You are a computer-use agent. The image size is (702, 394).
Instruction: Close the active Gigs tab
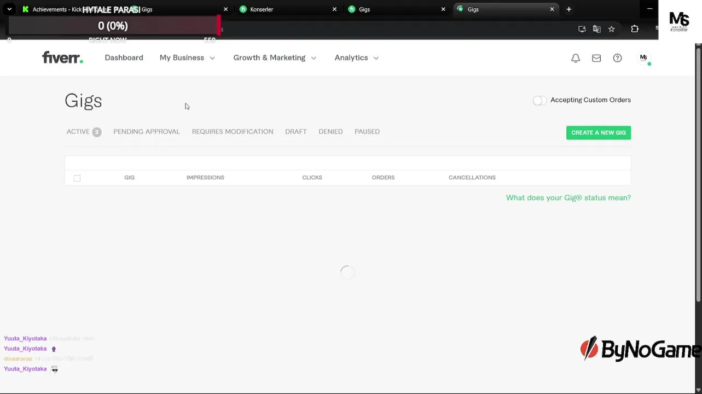click(x=552, y=9)
